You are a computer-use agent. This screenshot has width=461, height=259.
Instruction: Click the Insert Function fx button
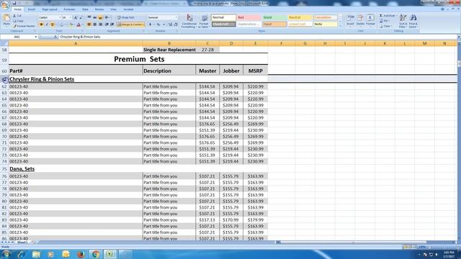pyautogui.click(x=55, y=37)
